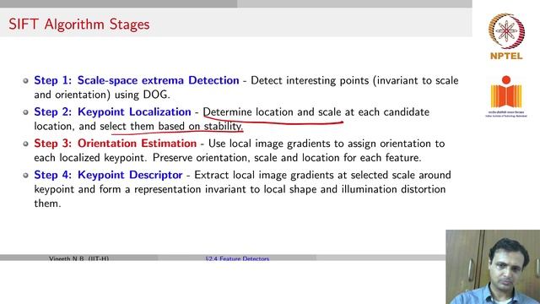Open the footer link 2.4 Feature Detectors
The height and width of the screenshot is (304, 540).
click(x=237, y=258)
